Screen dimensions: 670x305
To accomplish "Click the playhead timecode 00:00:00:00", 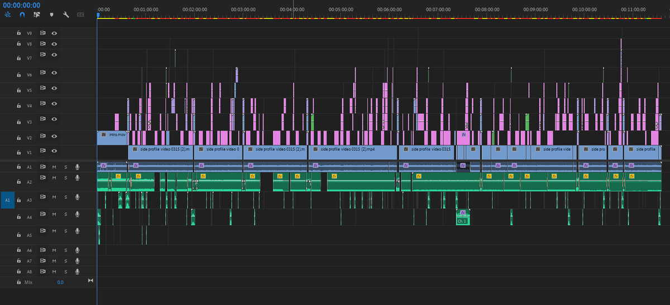I will (20, 5).
